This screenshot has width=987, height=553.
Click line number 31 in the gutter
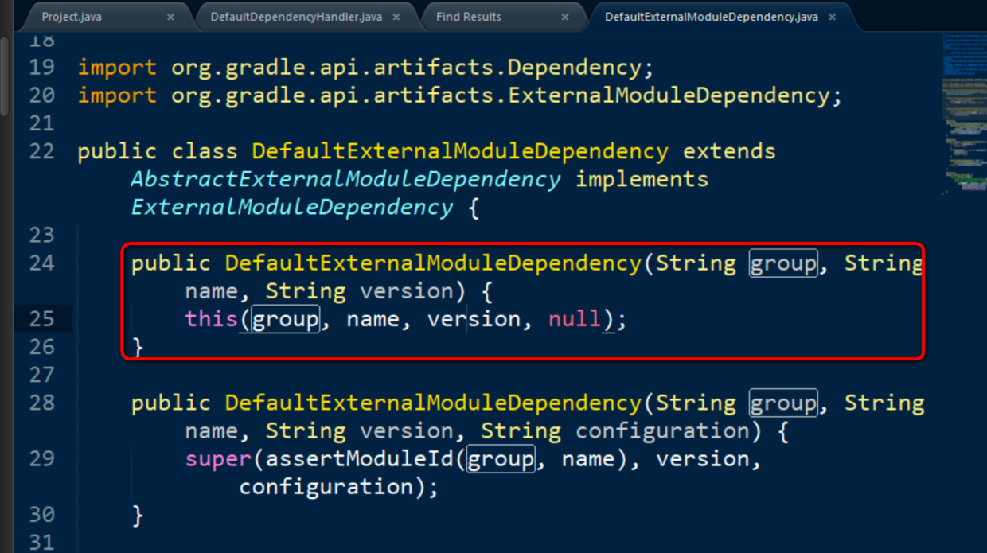41,543
